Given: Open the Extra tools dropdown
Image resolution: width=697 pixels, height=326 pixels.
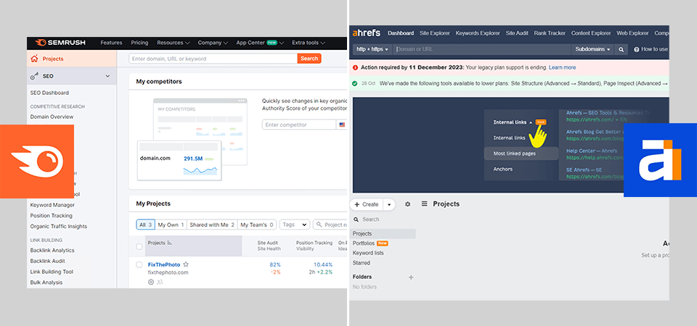Looking at the screenshot, I should pos(309,43).
